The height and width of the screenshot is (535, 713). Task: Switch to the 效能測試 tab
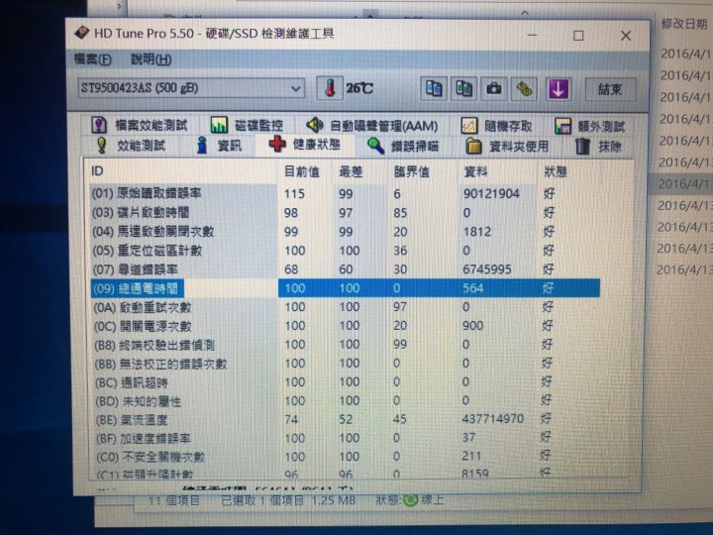[131, 145]
